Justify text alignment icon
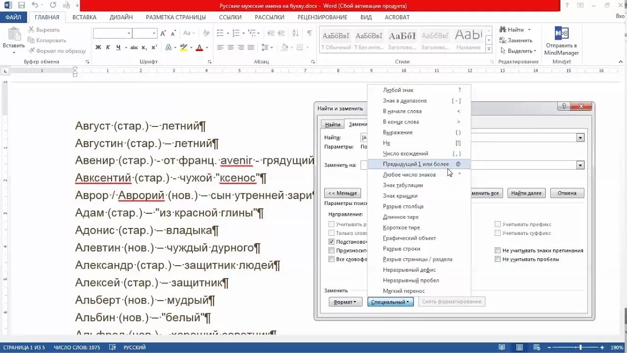This screenshot has height=353, width=627. [251, 48]
